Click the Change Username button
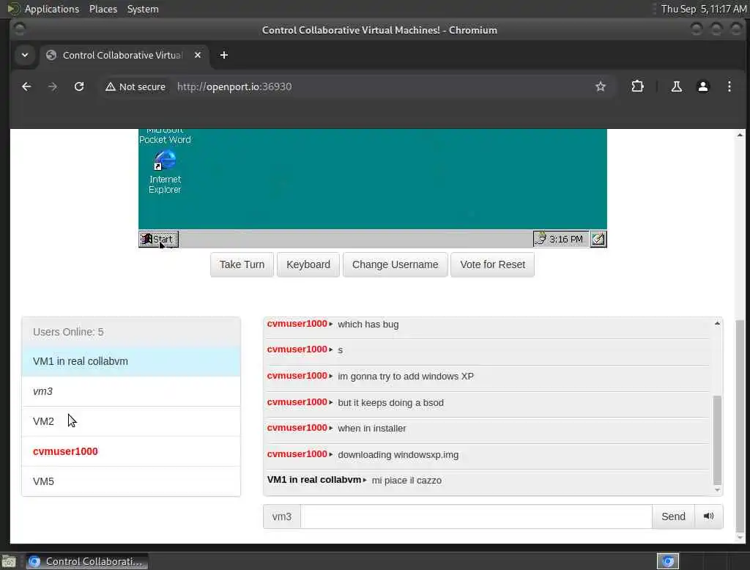The height and width of the screenshot is (570, 750). pyautogui.click(x=395, y=264)
